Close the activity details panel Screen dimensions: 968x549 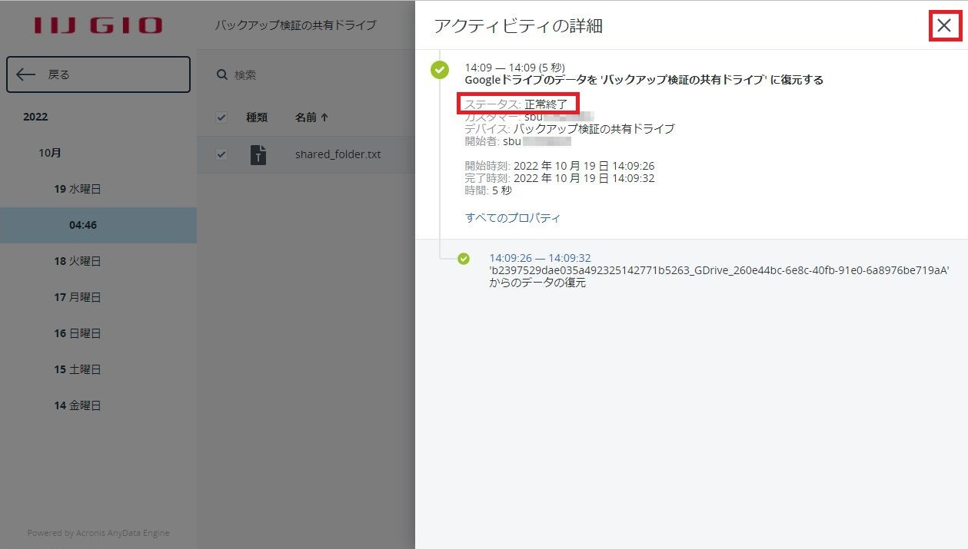944,26
